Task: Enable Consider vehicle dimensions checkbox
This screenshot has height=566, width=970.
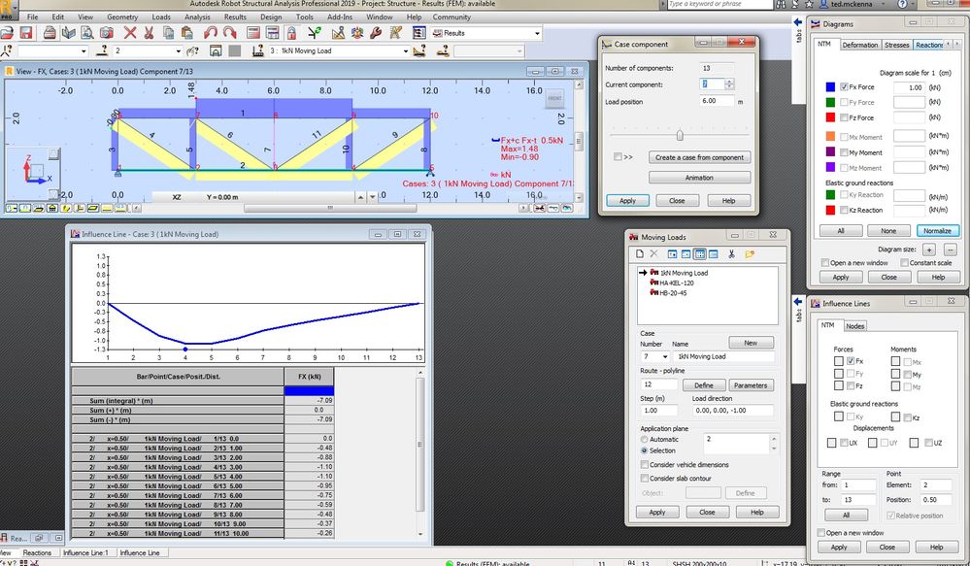Action: click(644, 465)
